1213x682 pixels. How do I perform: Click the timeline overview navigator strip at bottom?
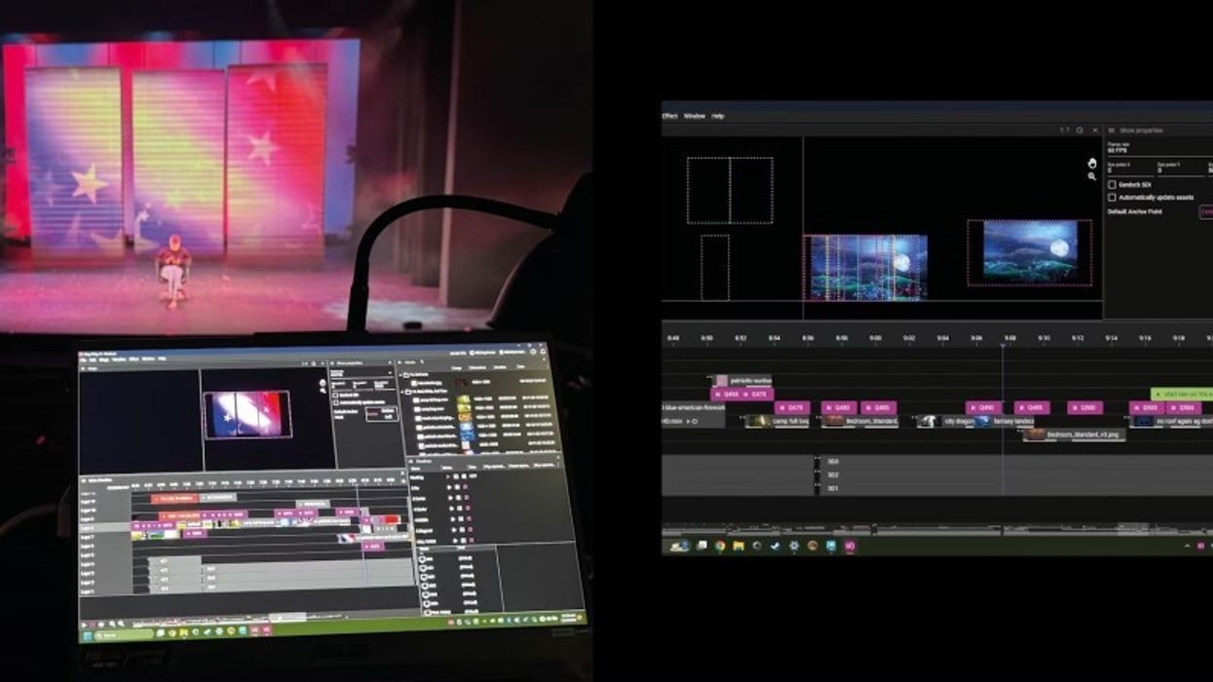click(x=926, y=532)
